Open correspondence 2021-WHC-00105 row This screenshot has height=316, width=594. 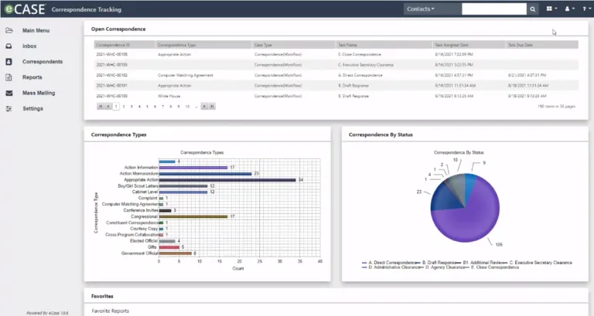pyautogui.click(x=336, y=55)
